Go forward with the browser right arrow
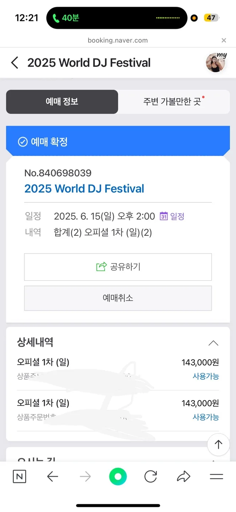 point(85,477)
